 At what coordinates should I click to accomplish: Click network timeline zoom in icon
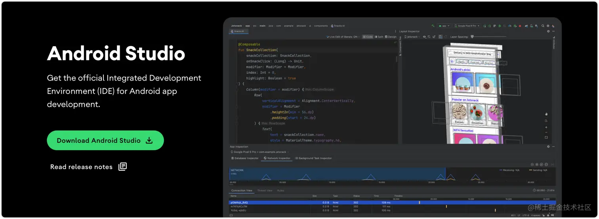[x=537, y=164]
